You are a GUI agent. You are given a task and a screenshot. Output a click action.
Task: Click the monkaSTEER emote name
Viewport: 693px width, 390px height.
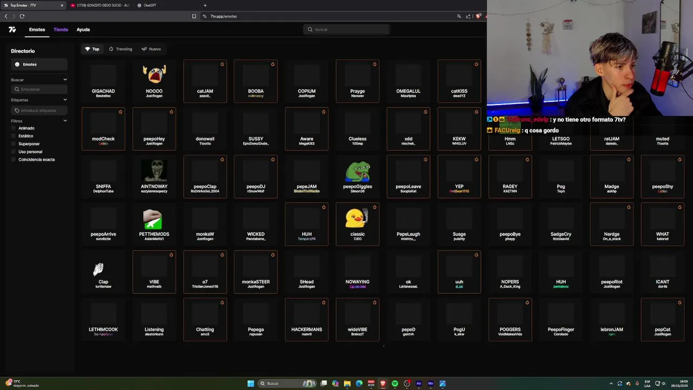(256, 282)
